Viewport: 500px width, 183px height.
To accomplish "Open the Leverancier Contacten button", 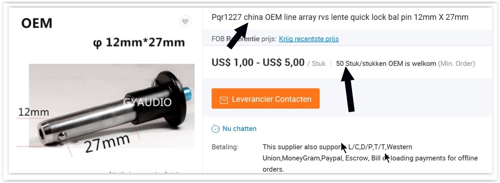I will coord(266,99).
